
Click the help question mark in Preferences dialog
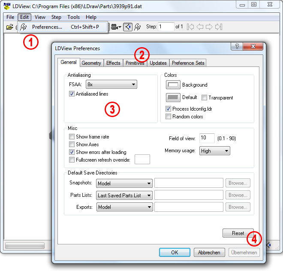[x=237, y=46]
